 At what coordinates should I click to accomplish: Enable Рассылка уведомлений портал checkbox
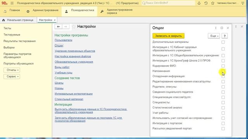223,129
